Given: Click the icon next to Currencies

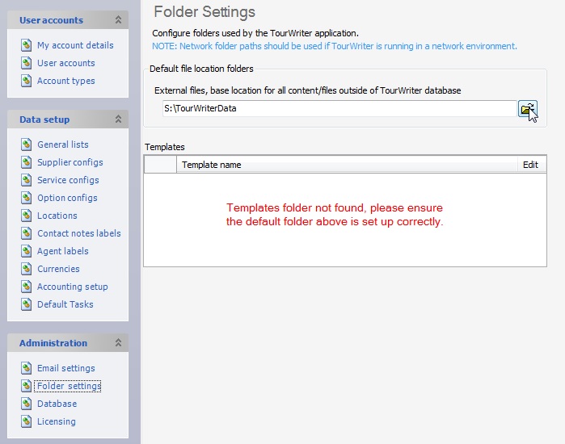Looking at the screenshot, I should point(27,269).
